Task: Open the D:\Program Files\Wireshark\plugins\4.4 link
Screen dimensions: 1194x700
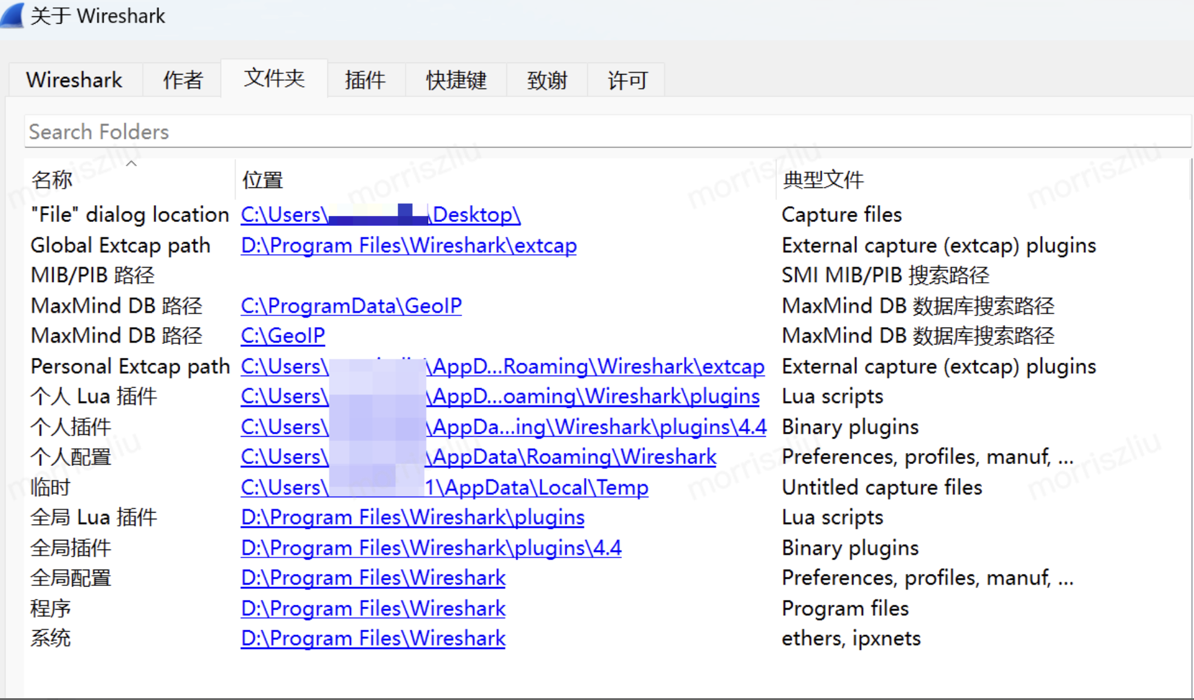Action: click(x=431, y=548)
